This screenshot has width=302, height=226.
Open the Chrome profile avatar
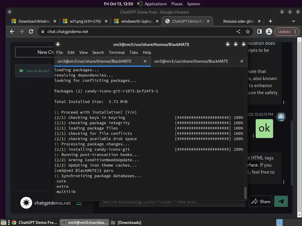point(269,31)
